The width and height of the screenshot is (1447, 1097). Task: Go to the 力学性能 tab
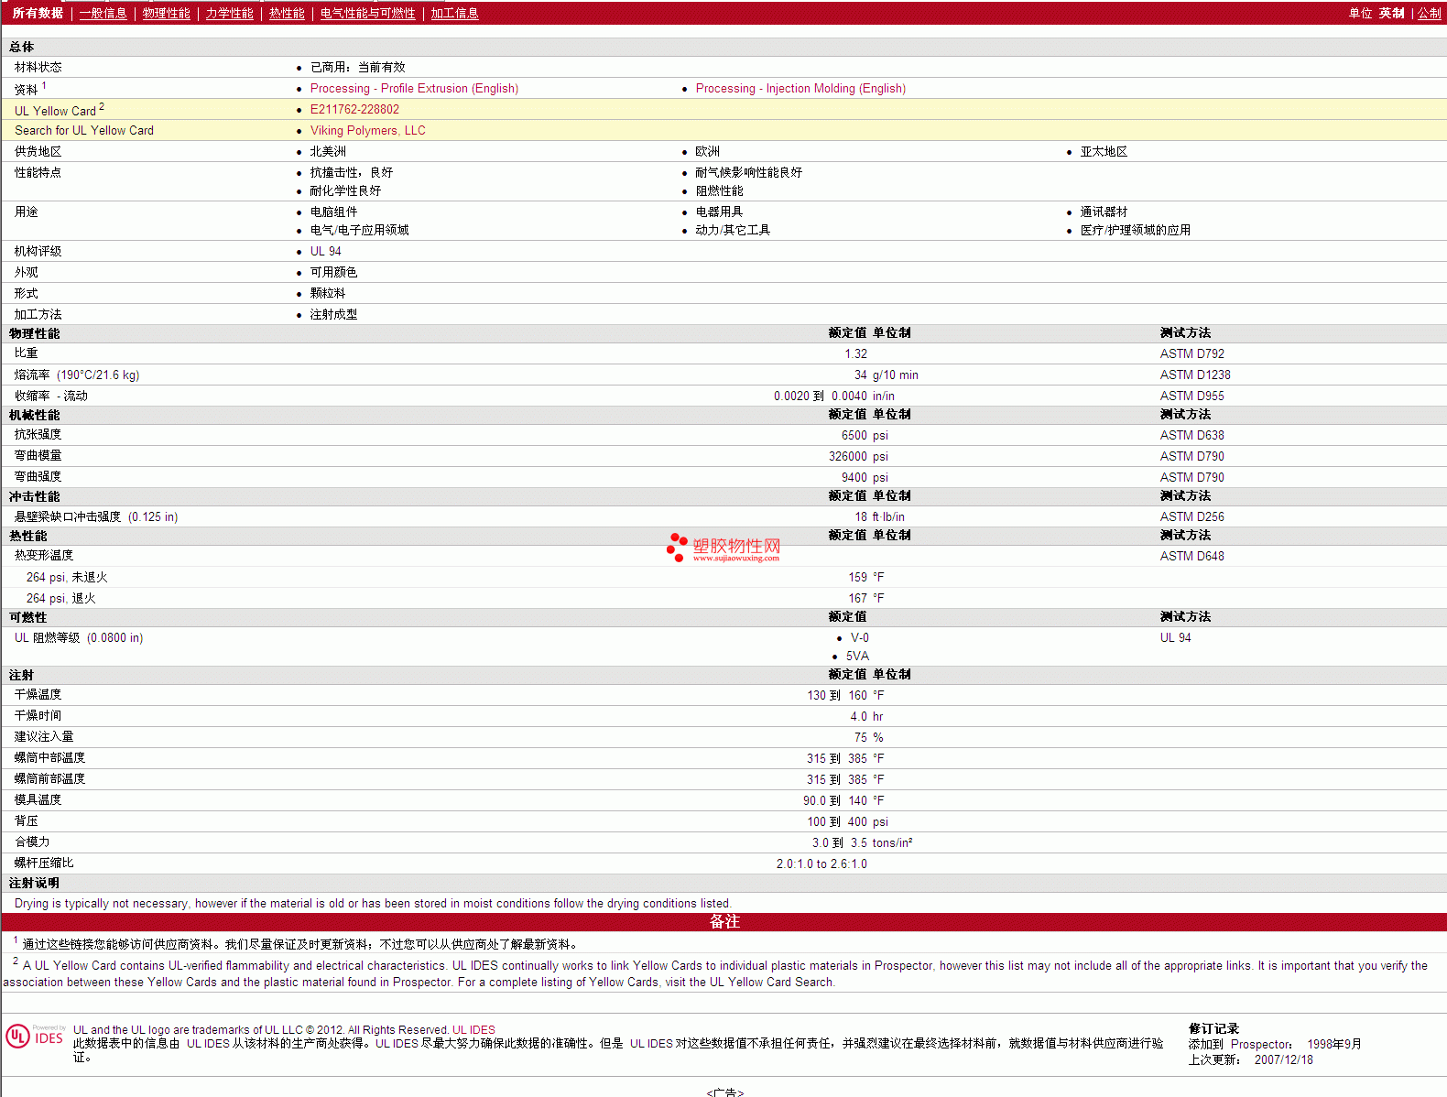[x=229, y=13]
